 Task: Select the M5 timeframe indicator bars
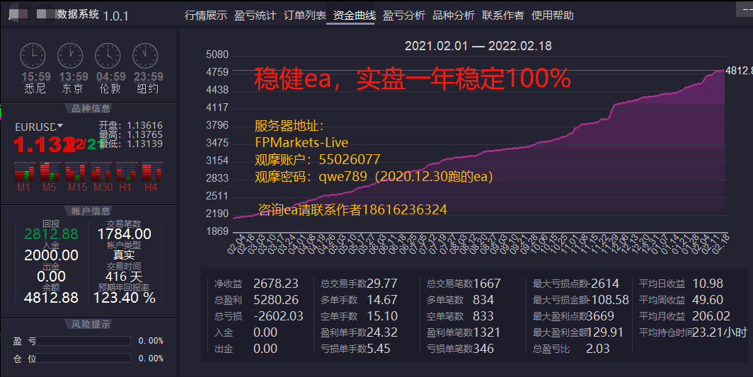49,172
